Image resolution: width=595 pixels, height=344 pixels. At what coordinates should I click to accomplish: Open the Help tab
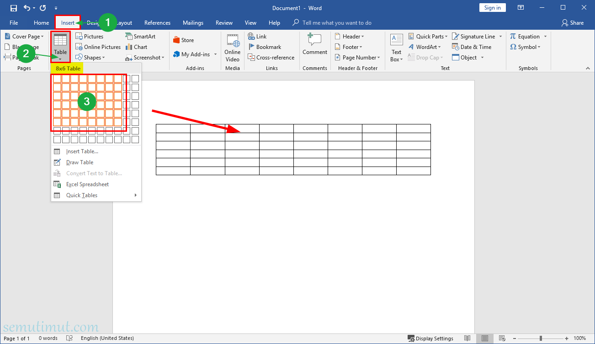coord(274,23)
